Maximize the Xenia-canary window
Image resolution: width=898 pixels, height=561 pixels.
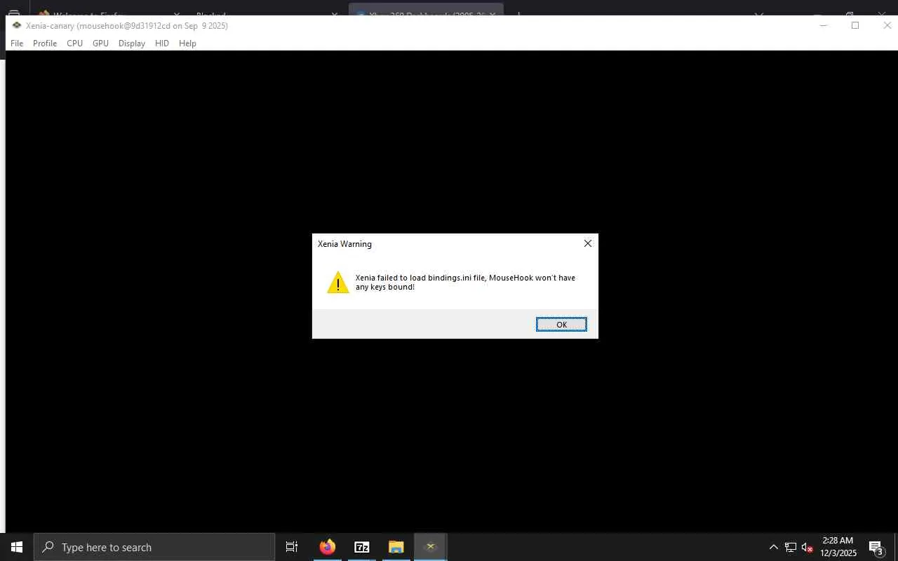pyautogui.click(x=855, y=25)
